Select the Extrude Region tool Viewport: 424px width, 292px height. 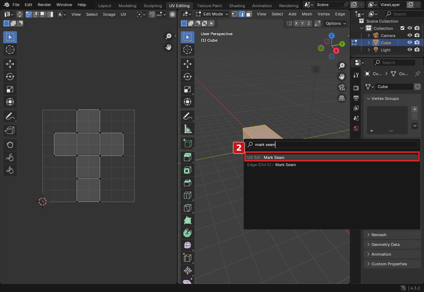188,157
